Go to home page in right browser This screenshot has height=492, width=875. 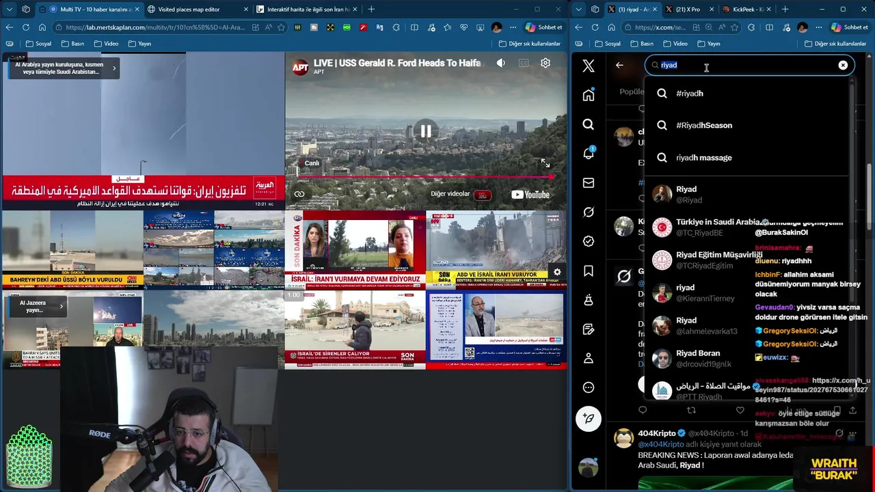tap(611, 27)
